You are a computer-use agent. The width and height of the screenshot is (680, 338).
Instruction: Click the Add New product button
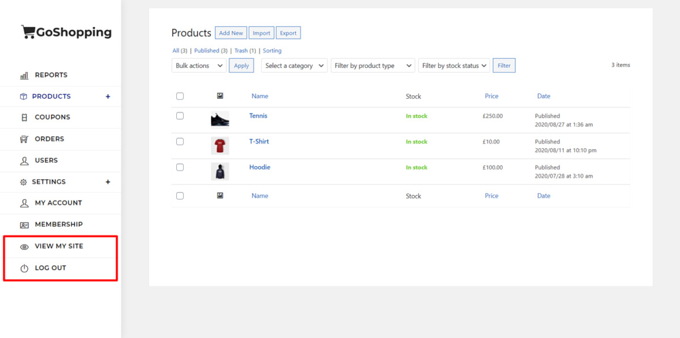click(231, 33)
